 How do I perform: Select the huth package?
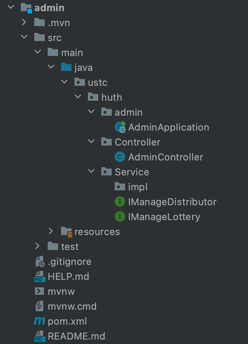click(111, 97)
